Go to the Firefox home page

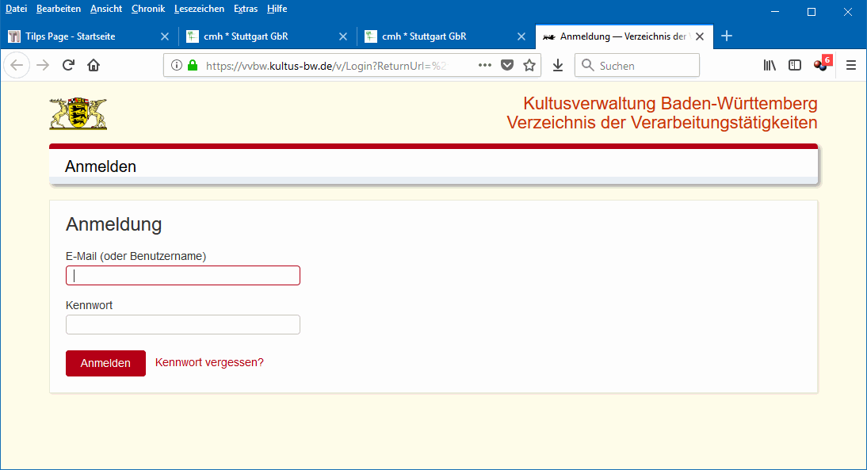click(x=94, y=66)
